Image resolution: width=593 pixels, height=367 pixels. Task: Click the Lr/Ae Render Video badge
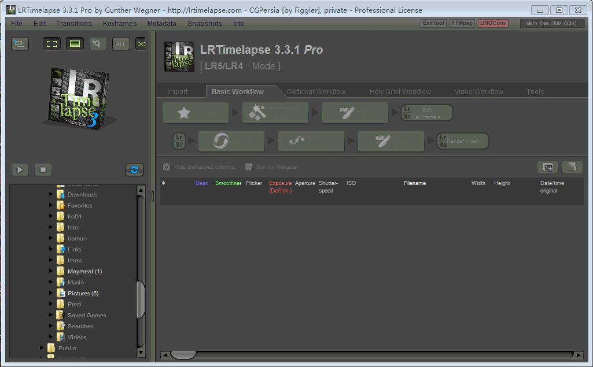462,141
